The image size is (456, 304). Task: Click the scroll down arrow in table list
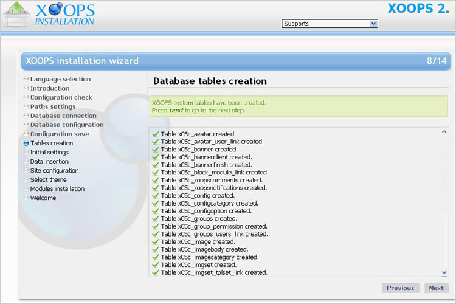pos(444,273)
